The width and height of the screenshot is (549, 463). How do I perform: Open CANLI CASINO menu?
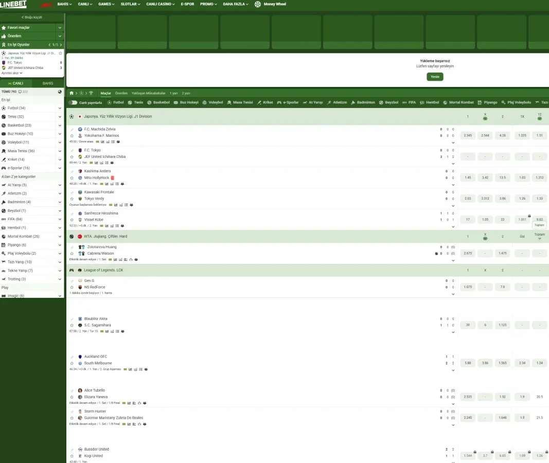pos(161,4)
